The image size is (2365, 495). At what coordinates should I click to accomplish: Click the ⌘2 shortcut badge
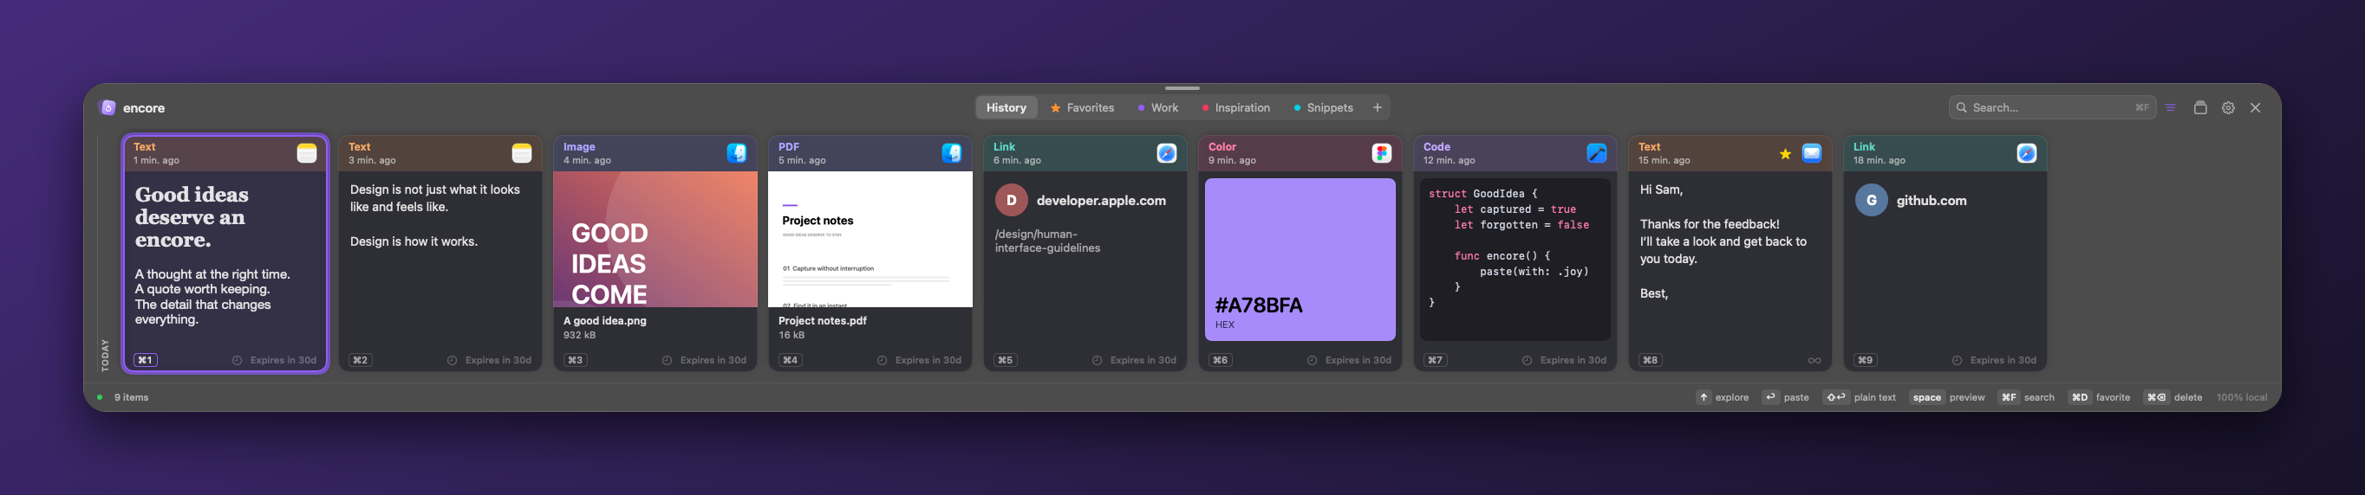click(x=360, y=360)
